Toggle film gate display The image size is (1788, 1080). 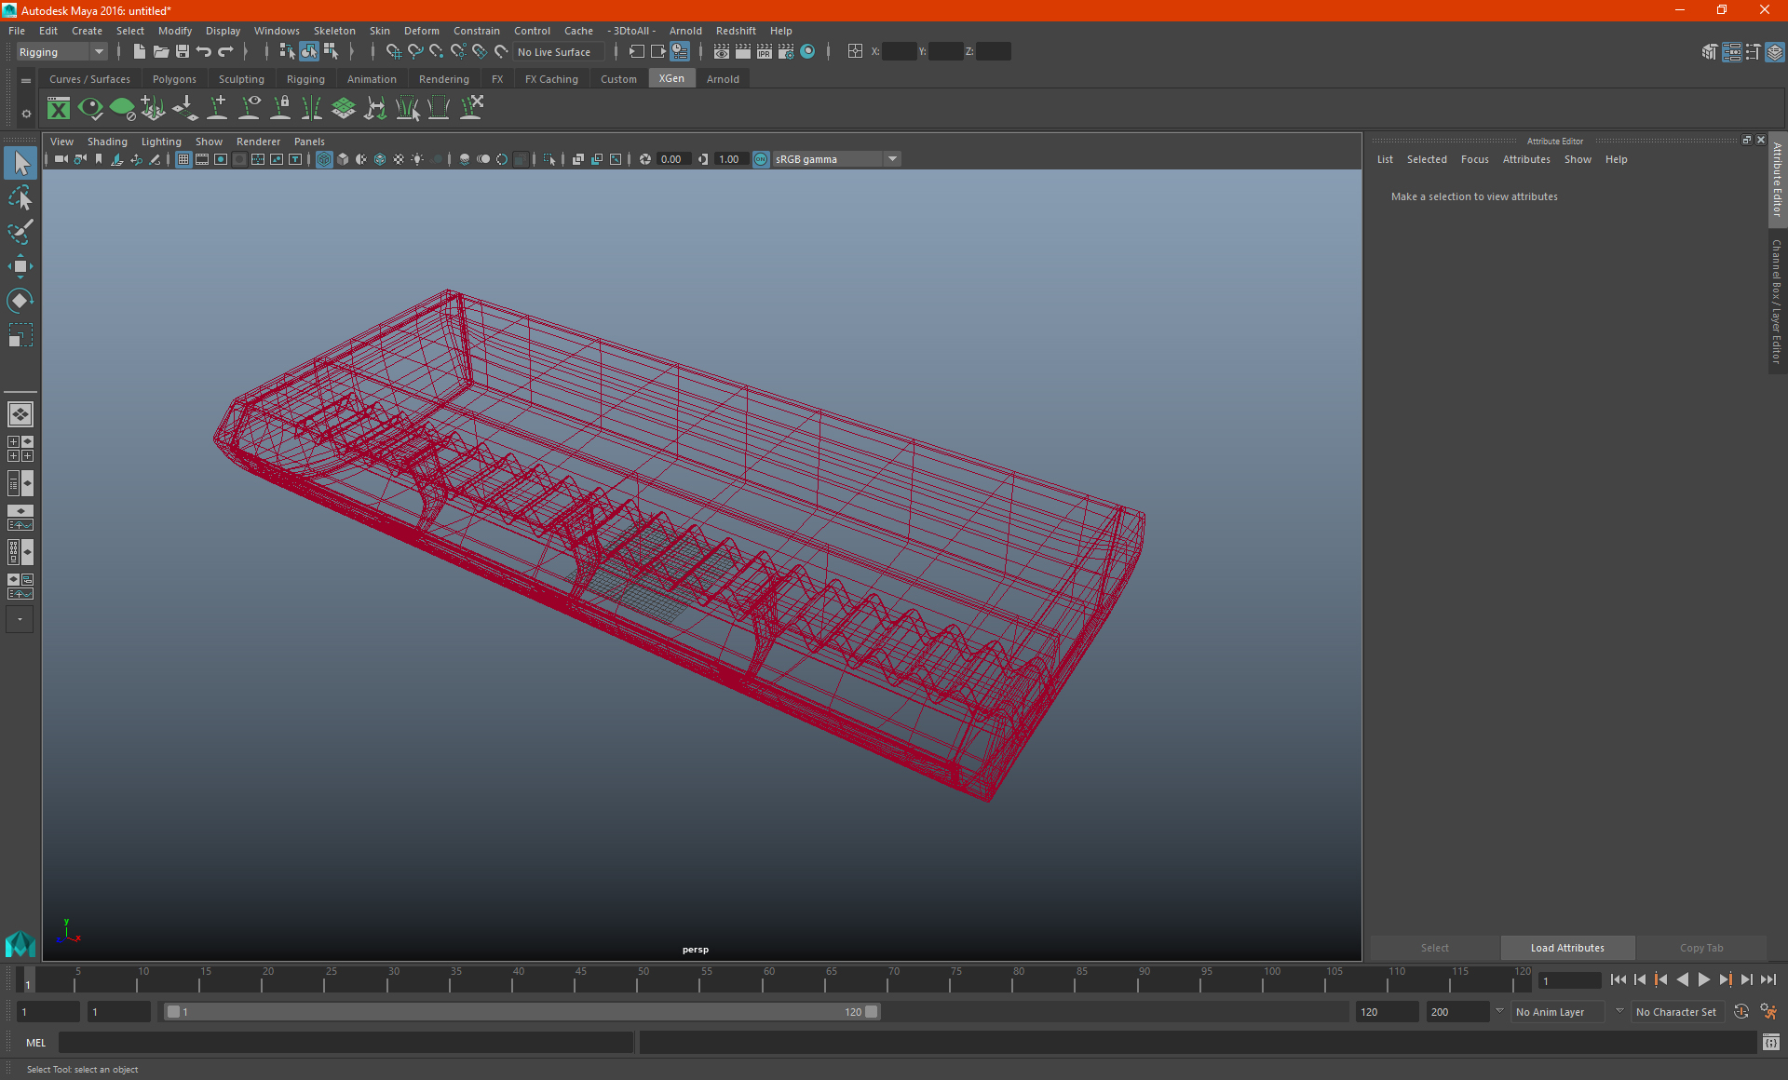(202, 159)
